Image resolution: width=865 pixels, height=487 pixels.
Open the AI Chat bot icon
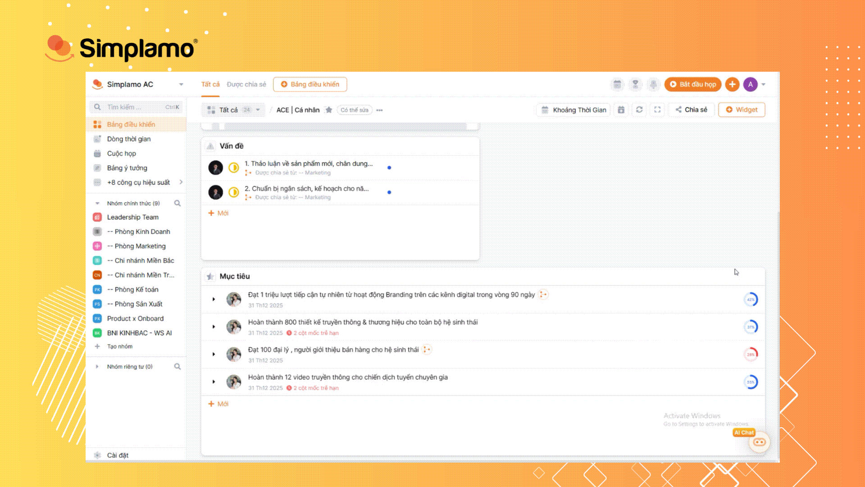pyautogui.click(x=759, y=442)
